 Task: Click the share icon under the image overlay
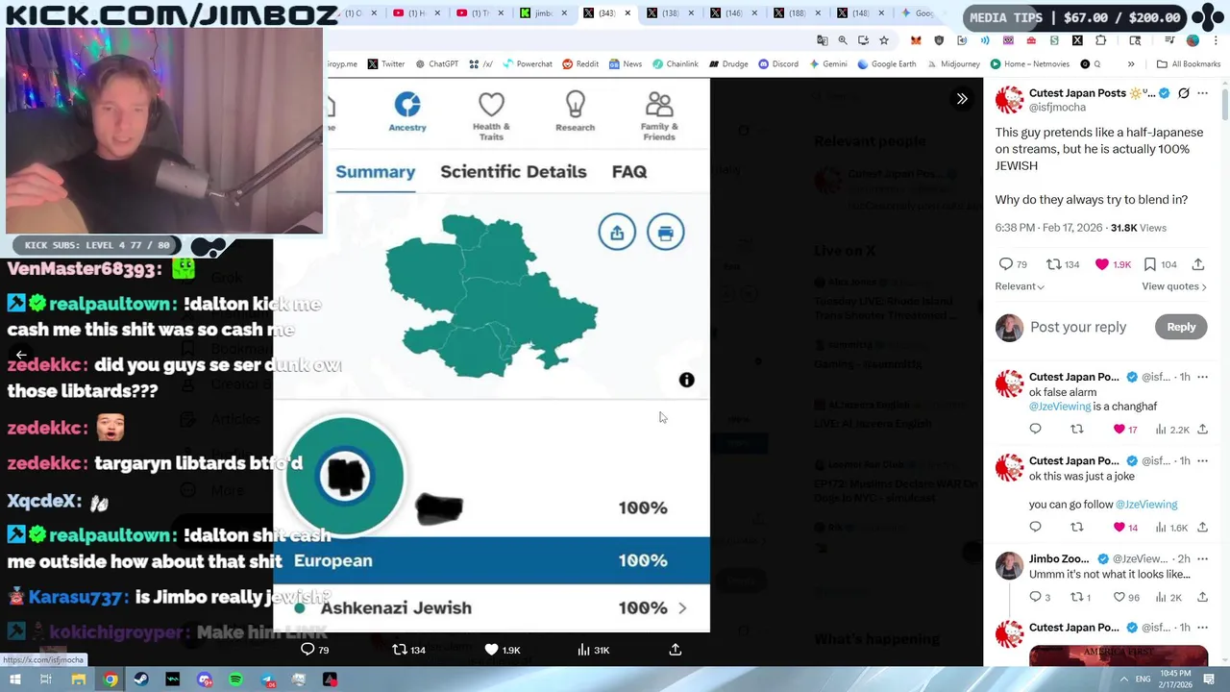point(675,650)
